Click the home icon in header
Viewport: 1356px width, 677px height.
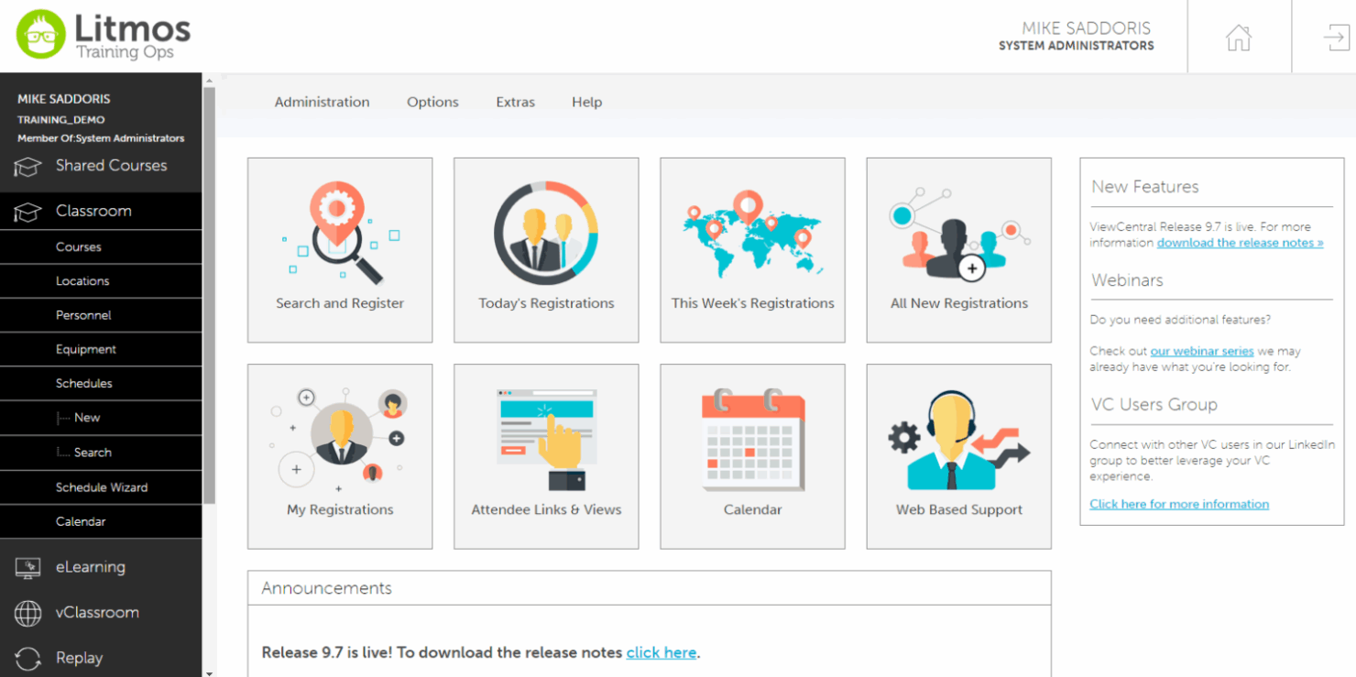point(1239,38)
